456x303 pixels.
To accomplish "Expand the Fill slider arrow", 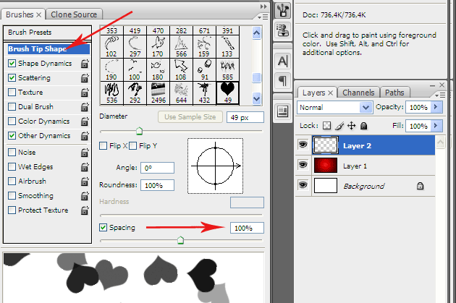I will pos(434,126).
